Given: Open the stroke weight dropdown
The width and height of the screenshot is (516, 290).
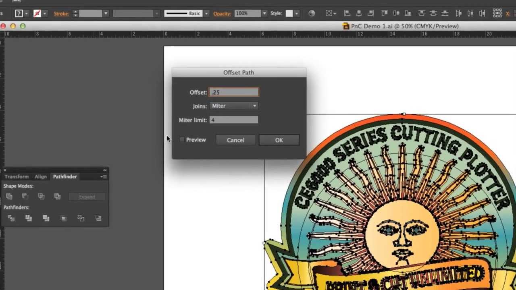Looking at the screenshot, I should (x=106, y=14).
